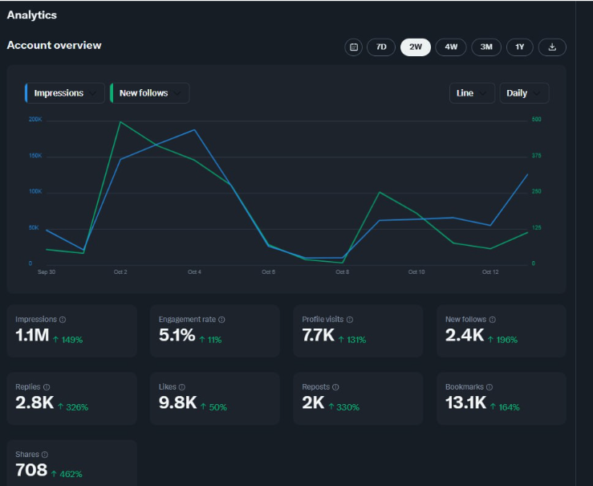Screen dimensions: 593x486
Task: Switch to the 1Y time range
Action: point(520,47)
